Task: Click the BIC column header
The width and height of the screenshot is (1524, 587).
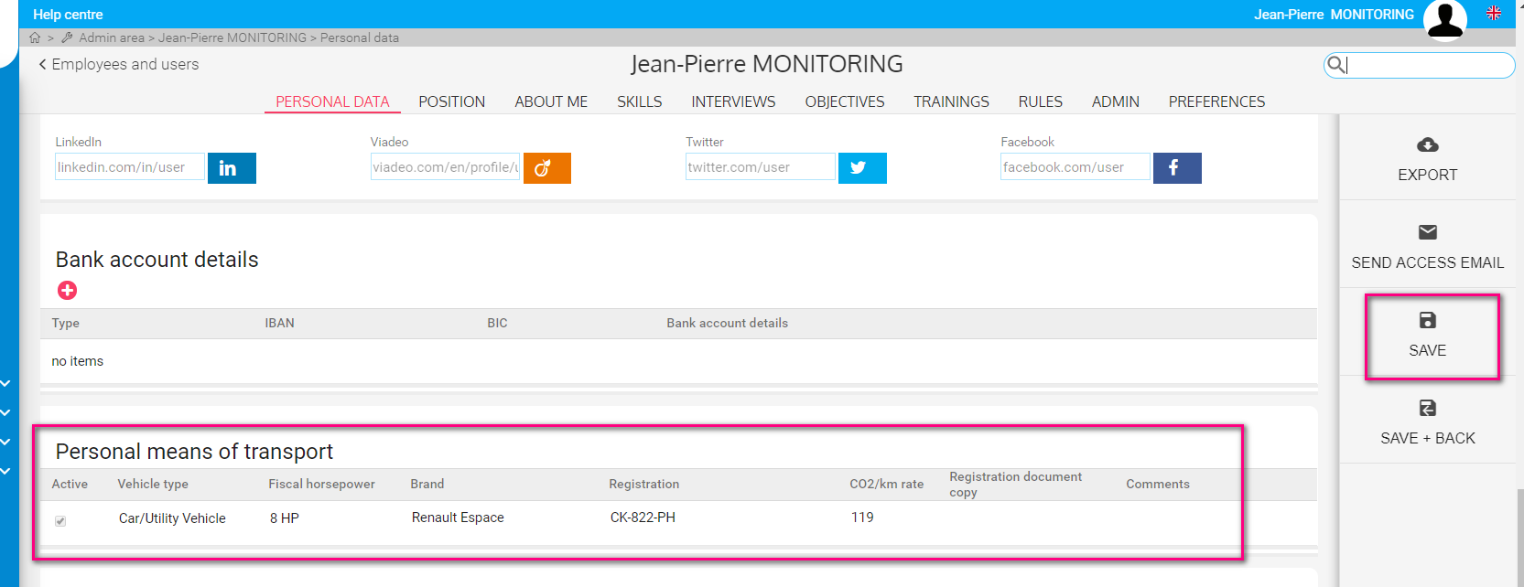Action: pyautogui.click(x=497, y=323)
